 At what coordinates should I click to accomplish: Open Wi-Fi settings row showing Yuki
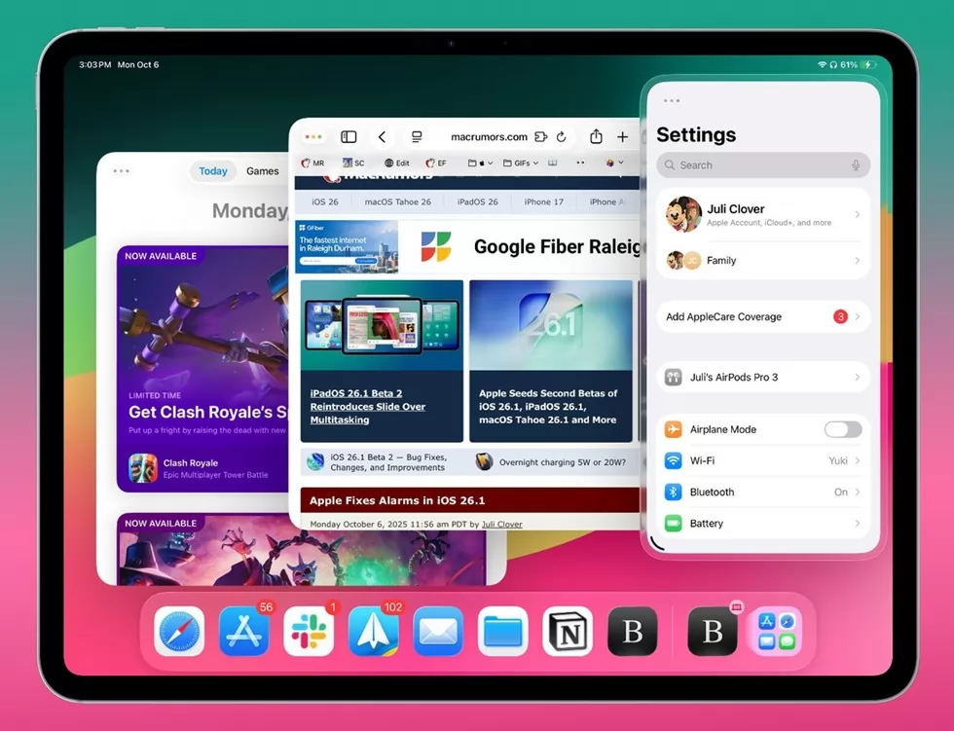[762, 460]
